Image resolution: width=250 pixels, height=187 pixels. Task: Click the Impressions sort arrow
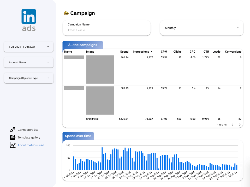coord(151,52)
